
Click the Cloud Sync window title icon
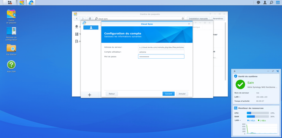[x=84, y=23]
